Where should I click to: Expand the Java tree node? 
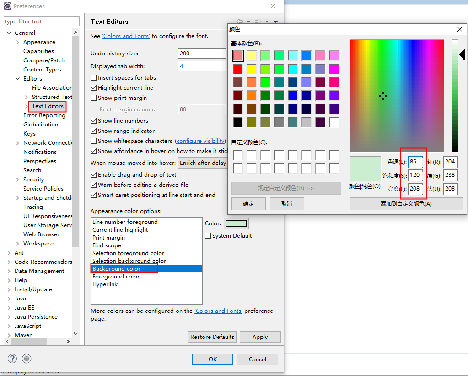click(x=9, y=299)
